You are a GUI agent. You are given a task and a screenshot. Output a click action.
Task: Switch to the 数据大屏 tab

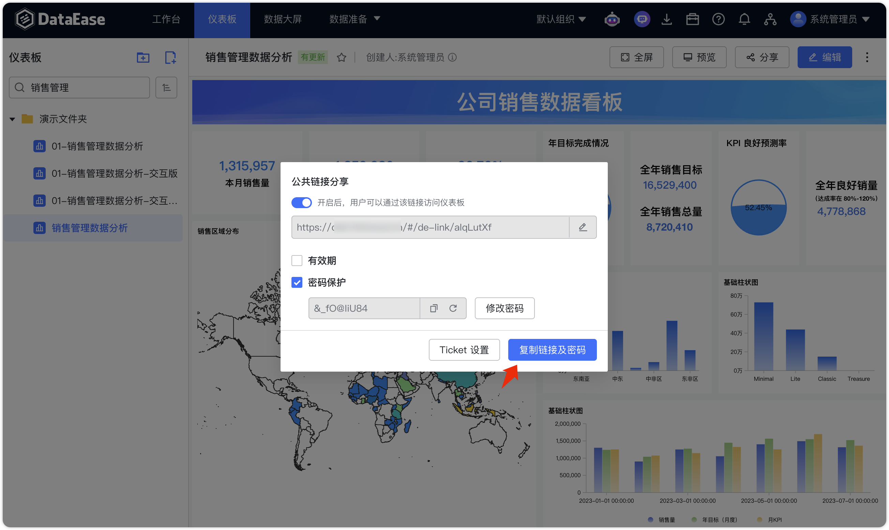tap(283, 19)
